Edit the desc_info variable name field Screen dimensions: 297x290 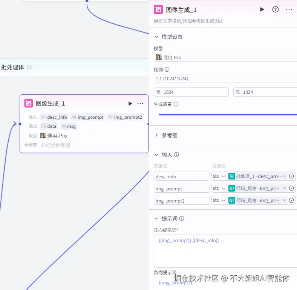(182, 176)
